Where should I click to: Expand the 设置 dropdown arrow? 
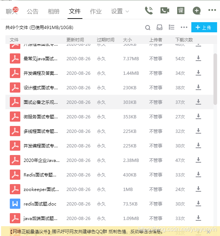[127, 12]
